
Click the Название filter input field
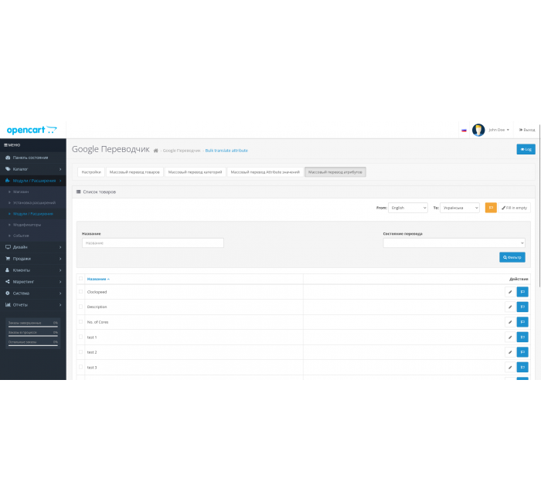(153, 243)
